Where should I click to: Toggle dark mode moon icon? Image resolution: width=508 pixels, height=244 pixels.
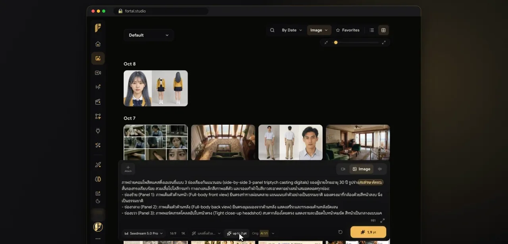(98, 201)
